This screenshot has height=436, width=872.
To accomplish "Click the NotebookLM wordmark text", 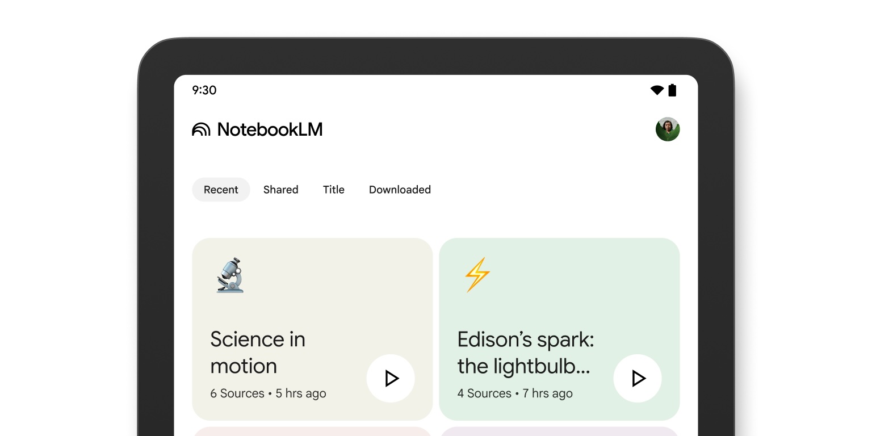I will (270, 130).
